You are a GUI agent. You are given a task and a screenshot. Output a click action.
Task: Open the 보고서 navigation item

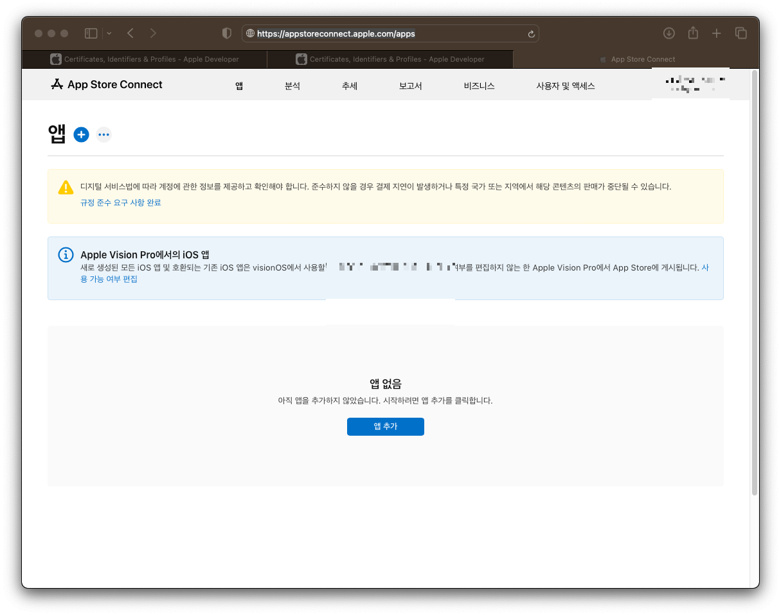(410, 85)
